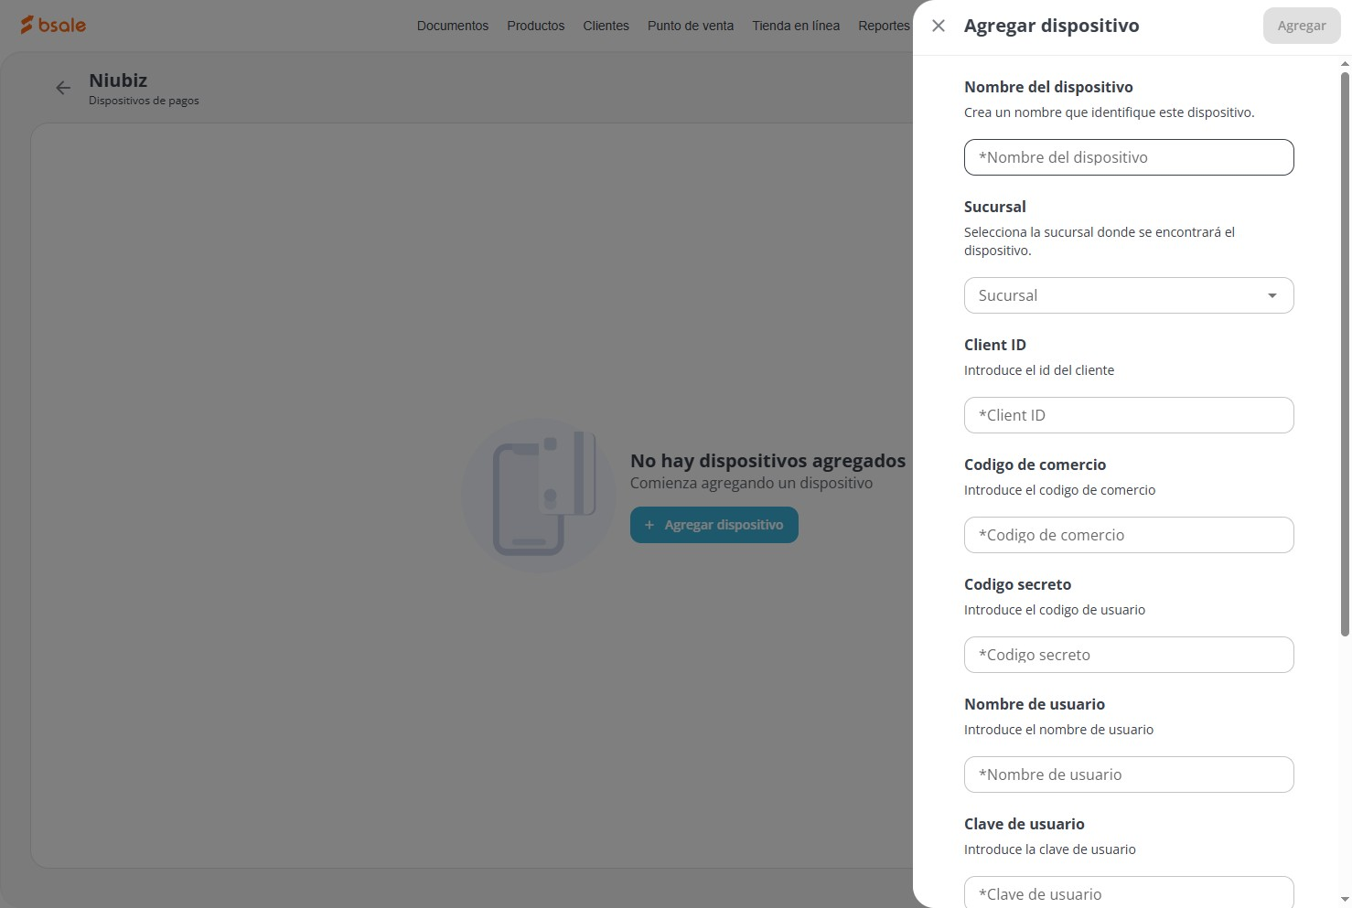
Task: Click the 'Comienza agregando un dispositivo' text
Action: click(x=751, y=483)
